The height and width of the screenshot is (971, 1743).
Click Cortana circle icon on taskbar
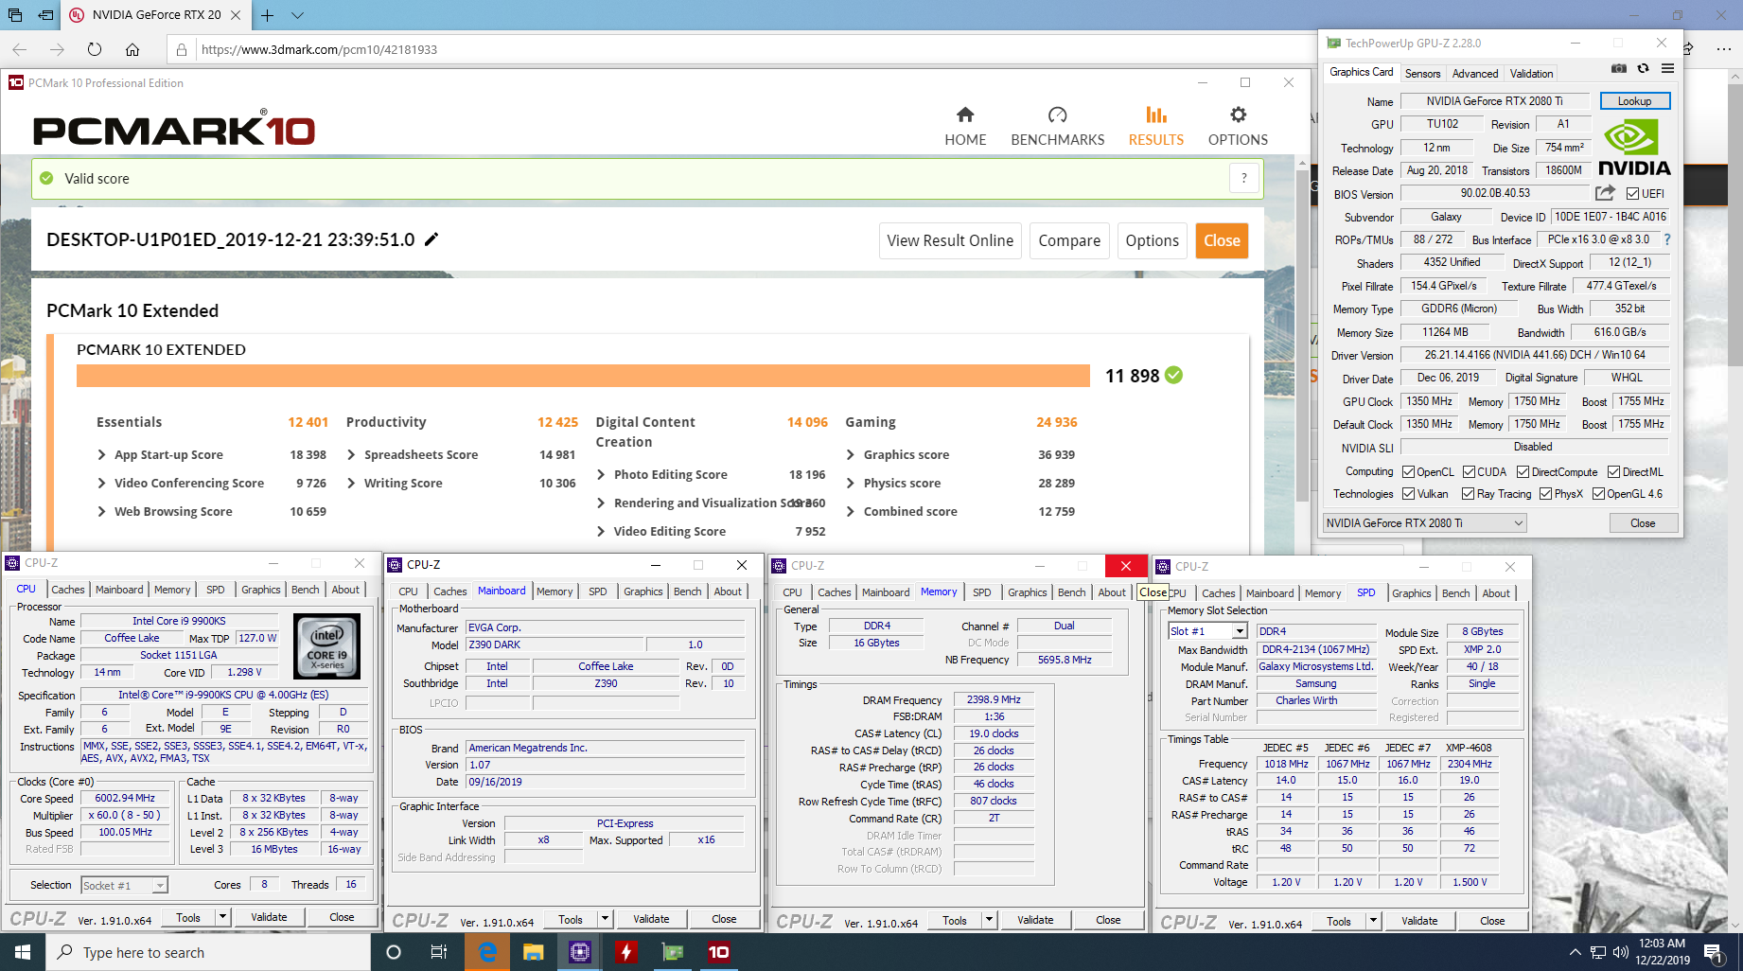pyautogui.click(x=394, y=952)
